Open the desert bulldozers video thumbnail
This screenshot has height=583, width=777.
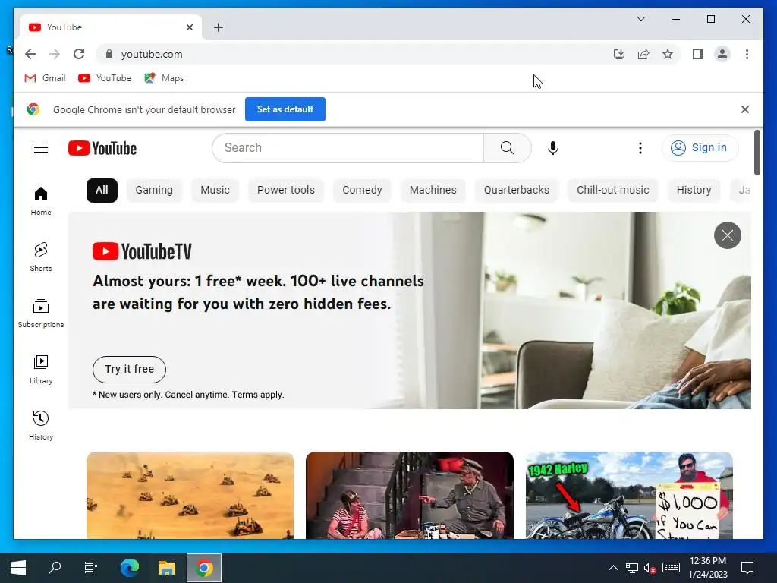coord(190,495)
